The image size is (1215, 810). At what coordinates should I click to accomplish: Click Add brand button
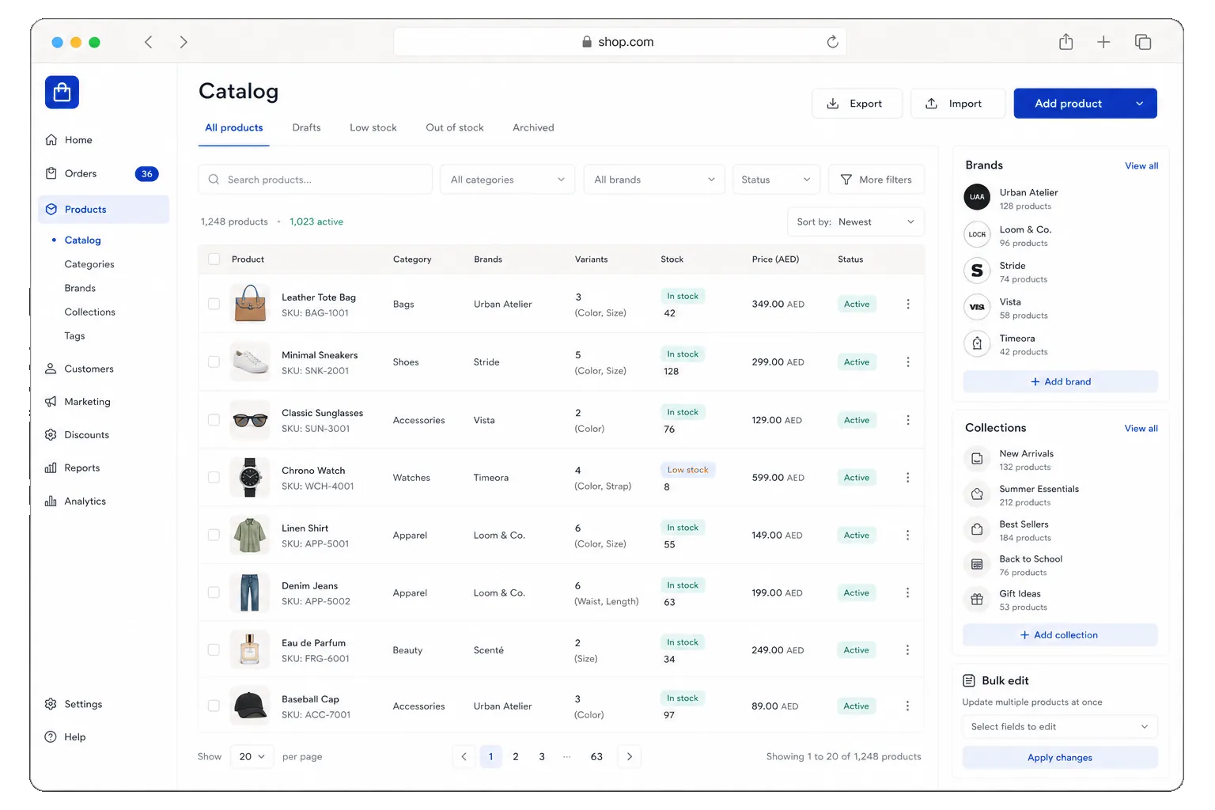tap(1060, 382)
